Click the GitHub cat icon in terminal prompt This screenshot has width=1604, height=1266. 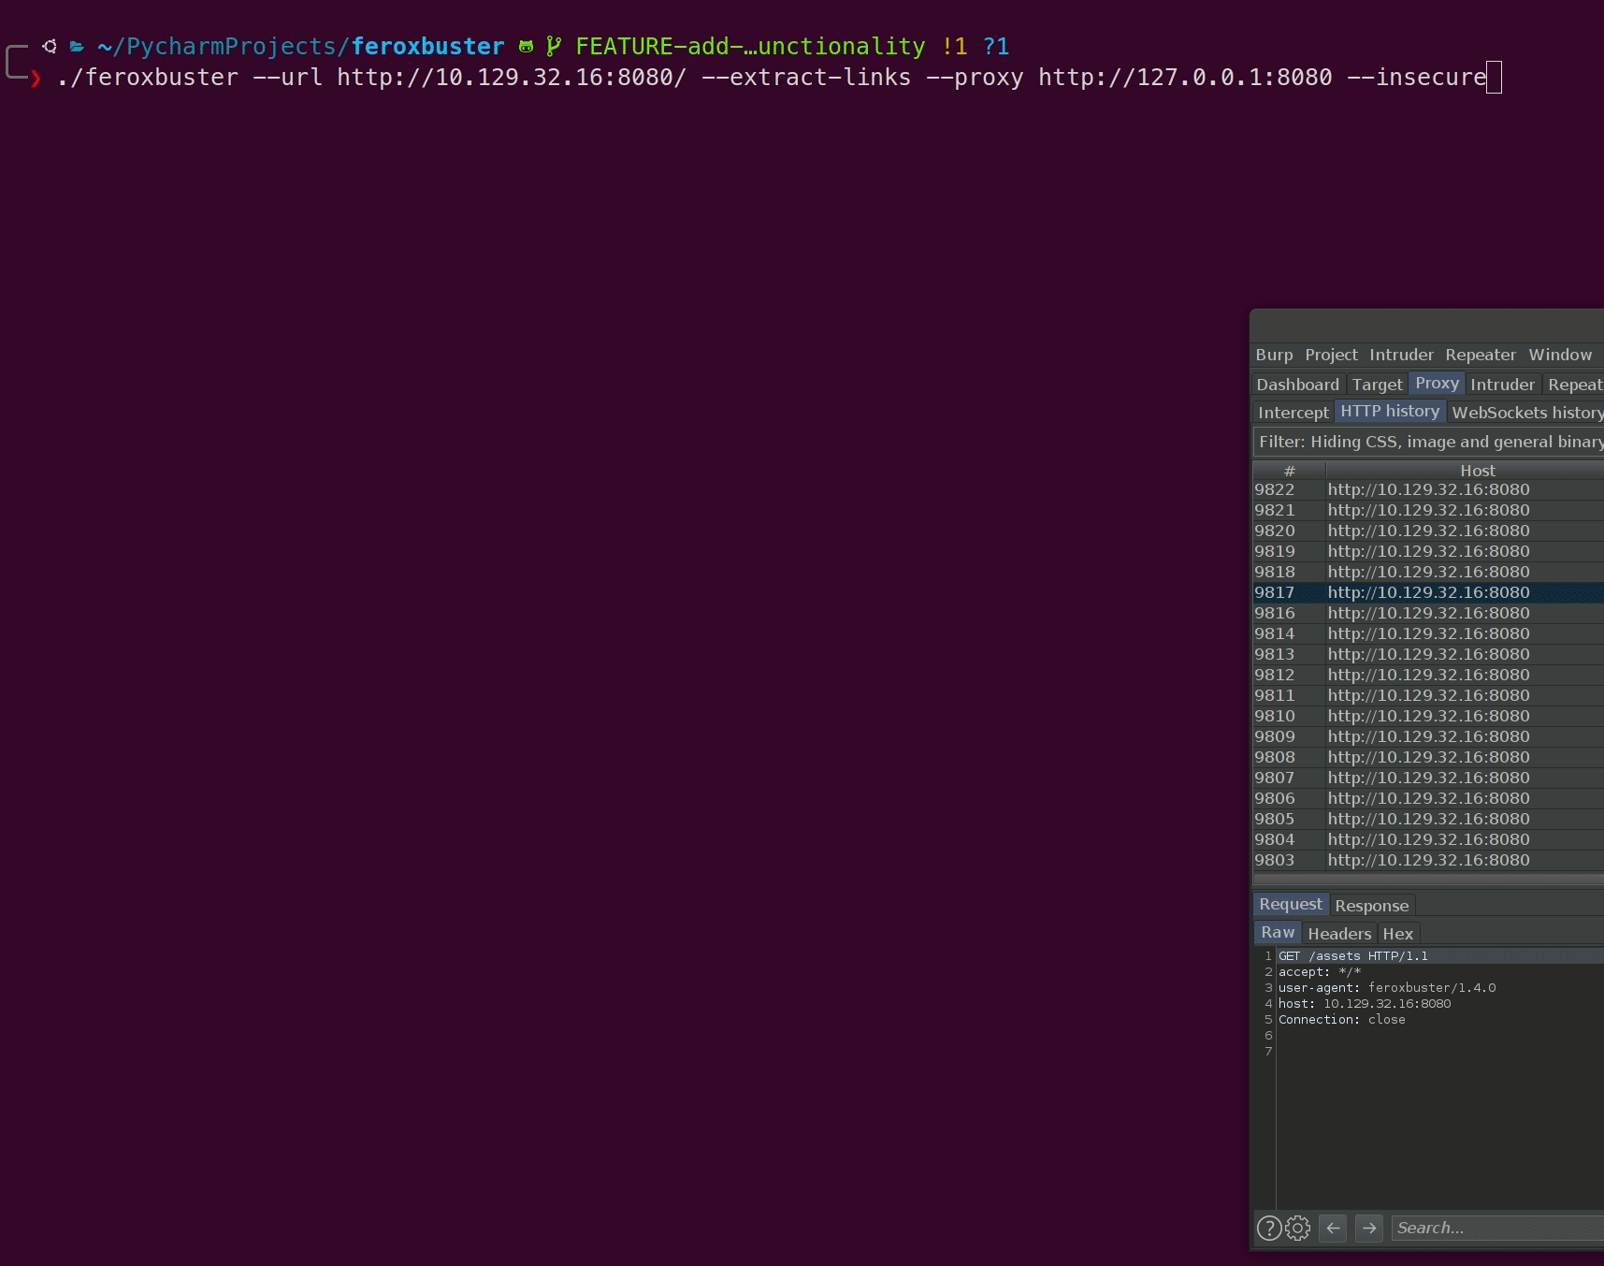[526, 47]
